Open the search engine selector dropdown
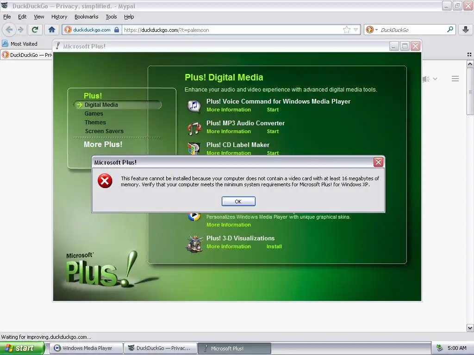The width and height of the screenshot is (474, 355). tap(372, 30)
